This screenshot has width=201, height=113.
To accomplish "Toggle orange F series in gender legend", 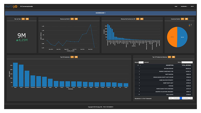I will (190, 26).
